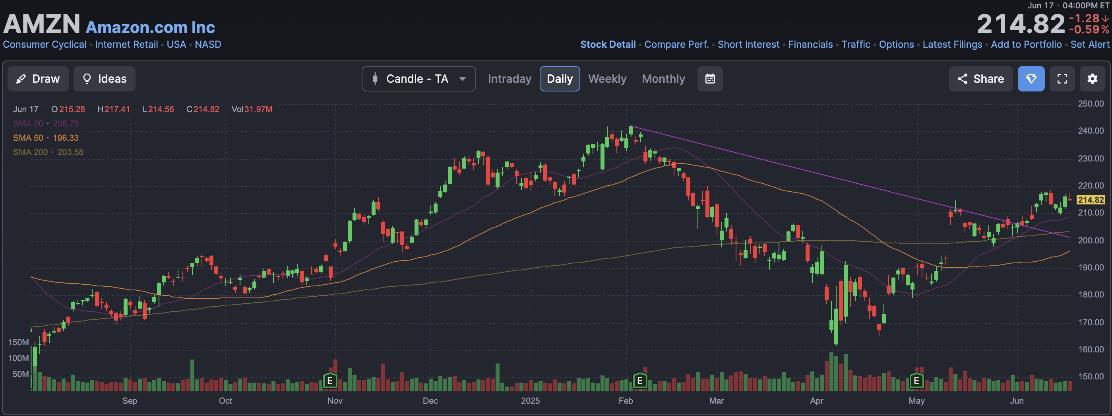
Task: Open Financials link
Action: click(x=810, y=45)
